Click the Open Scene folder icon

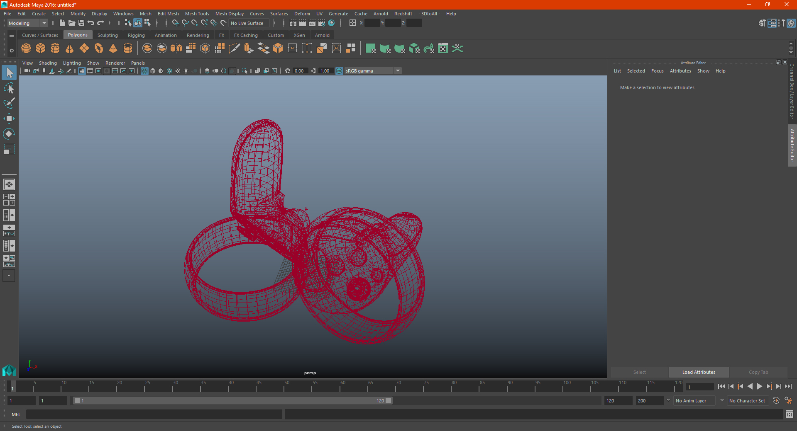pos(71,23)
